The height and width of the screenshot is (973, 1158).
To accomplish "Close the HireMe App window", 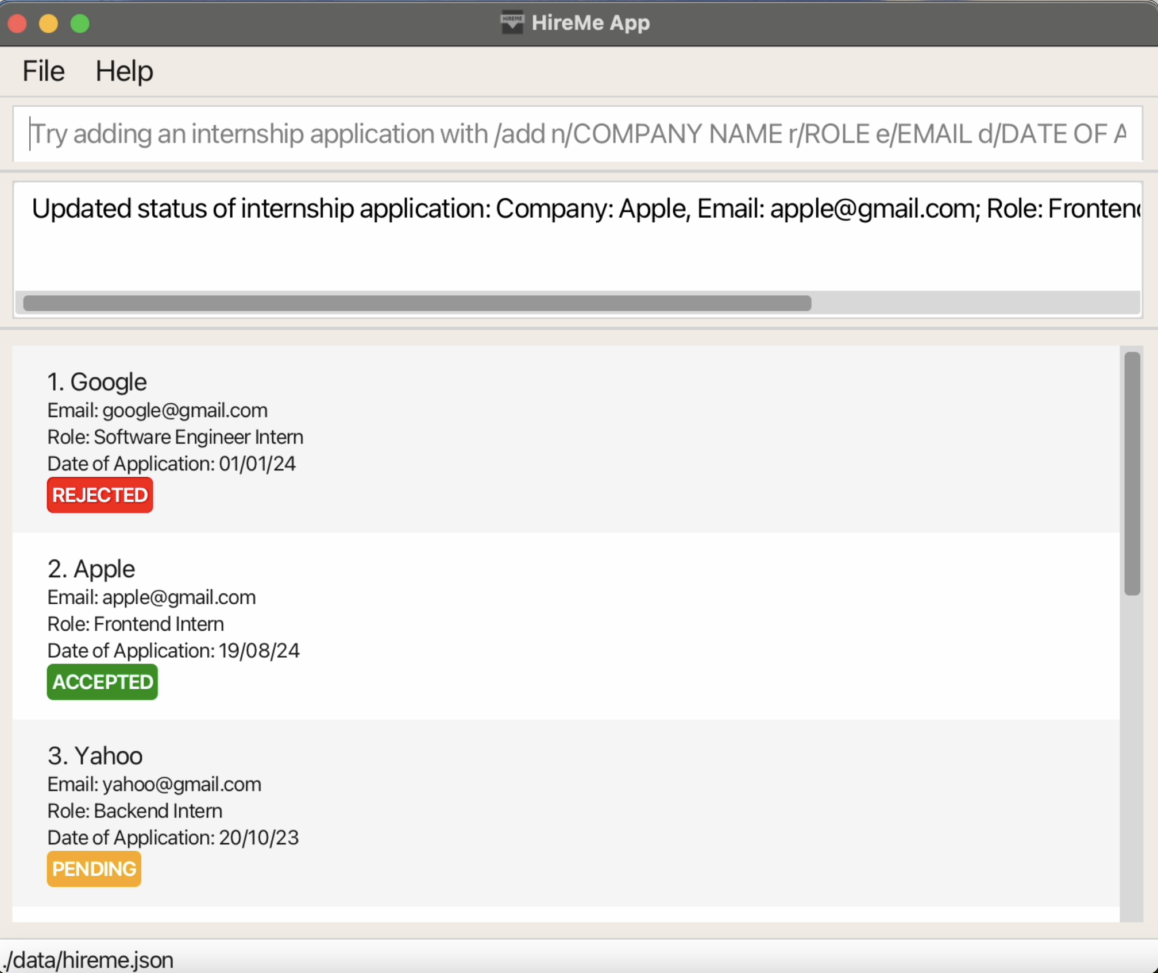I will point(17,24).
